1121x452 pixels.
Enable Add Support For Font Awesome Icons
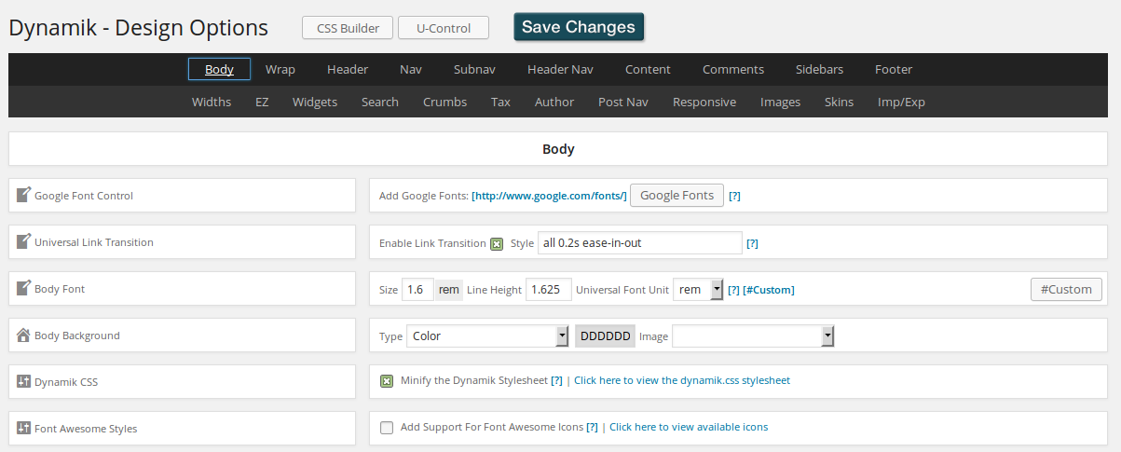coord(387,427)
